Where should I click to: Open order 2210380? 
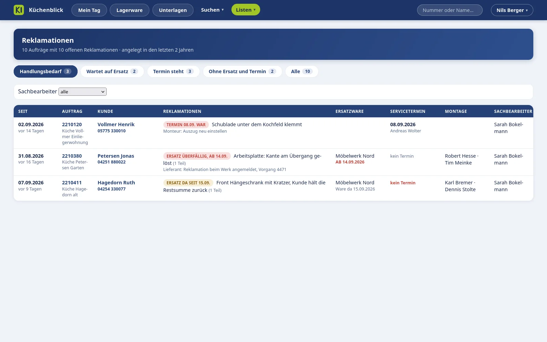[72, 156]
